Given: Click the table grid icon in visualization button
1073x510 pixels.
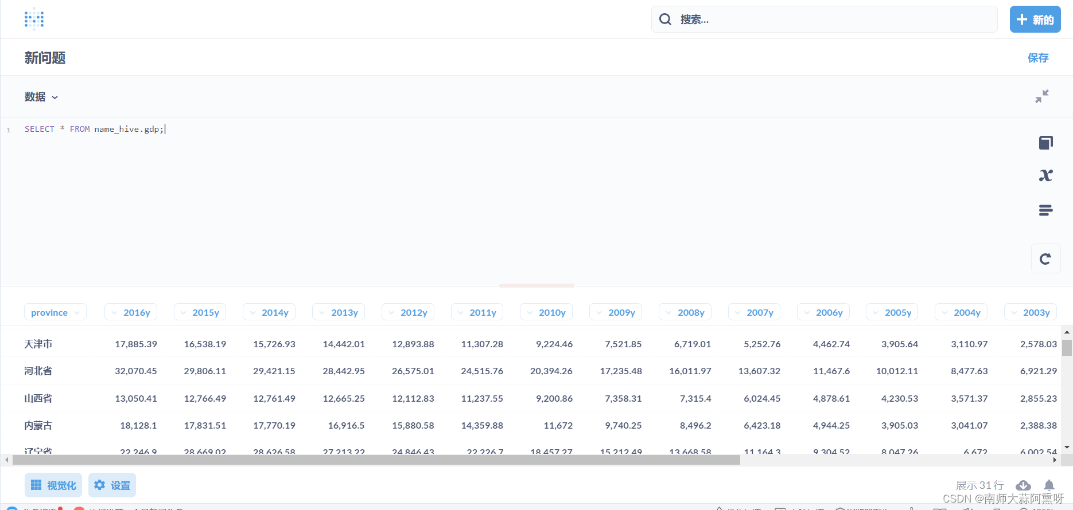Looking at the screenshot, I should [36, 485].
